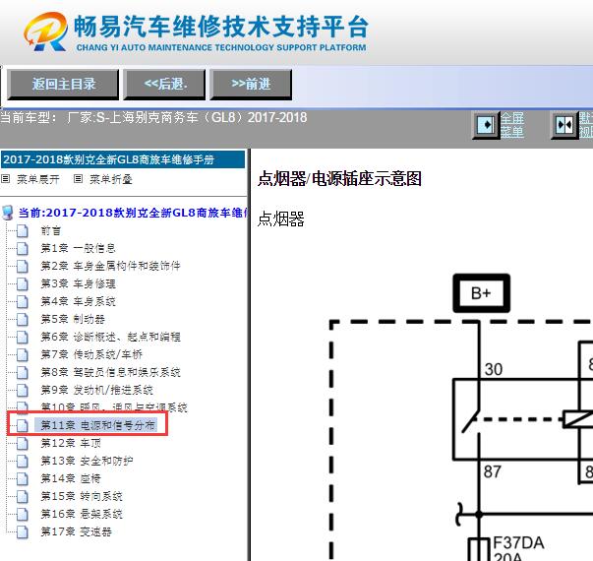Screen dimensions: 593x561
Task: Click the computer icon at tree root
Action: tap(8, 213)
